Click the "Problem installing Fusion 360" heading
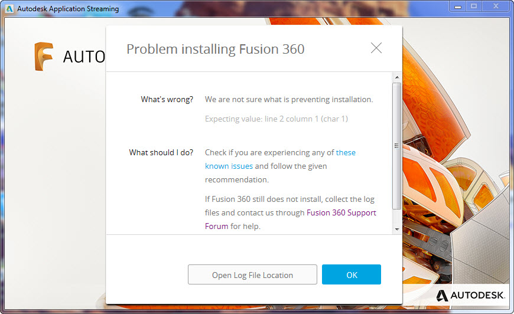 pyautogui.click(x=216, y=49)
